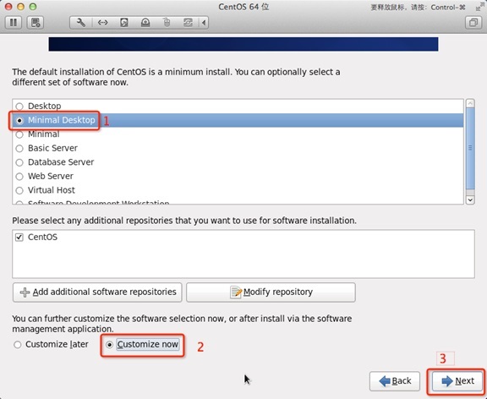Image resolution: width=487 pixels, height=399 pixels.
Task: Click the scroll down arrow in list
Action: [x=470, y=200]
